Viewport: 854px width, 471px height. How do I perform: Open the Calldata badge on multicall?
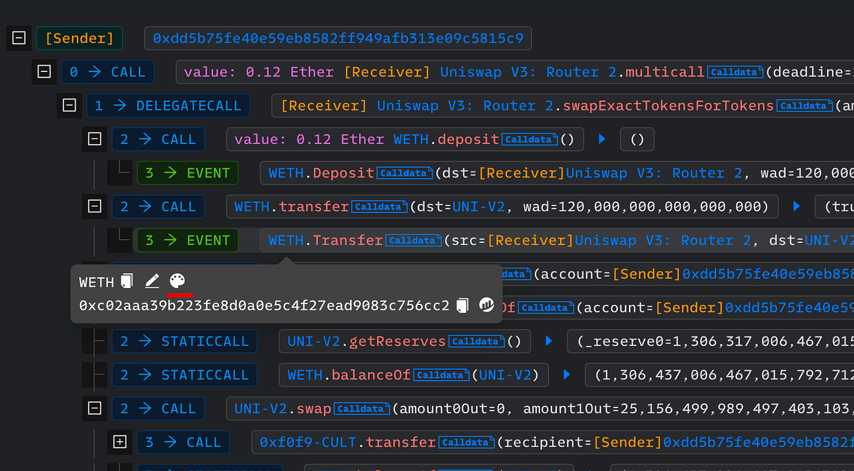click(x=735, y=71)
